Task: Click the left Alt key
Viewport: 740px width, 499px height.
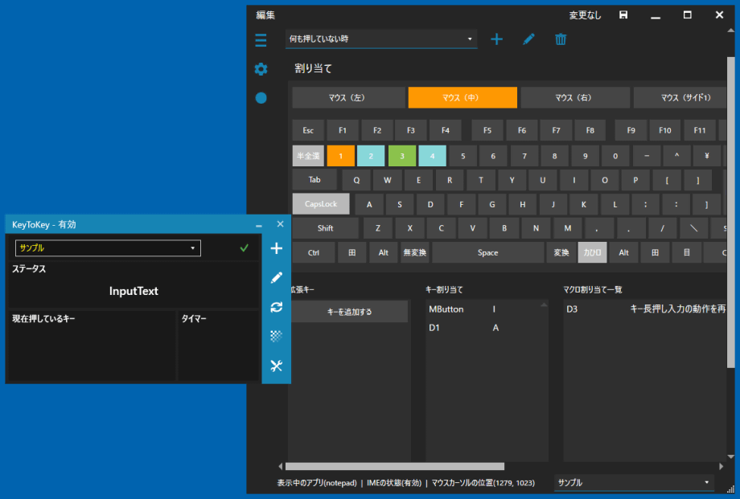Action: (383, 253)
